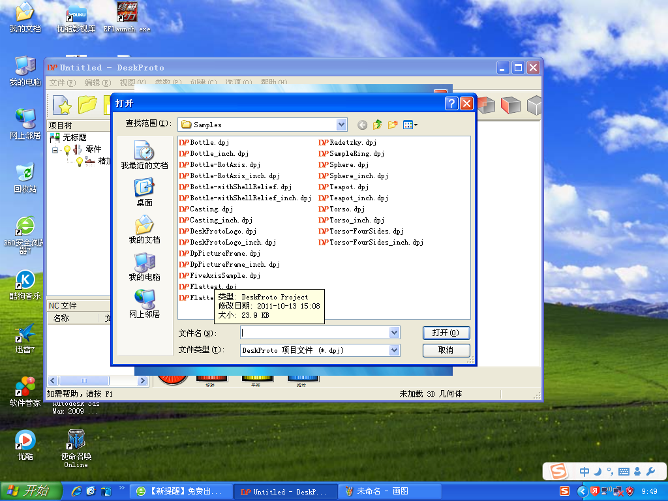
Task: Select Network Places (网上邻居) in the places bar
Action: 144,304
